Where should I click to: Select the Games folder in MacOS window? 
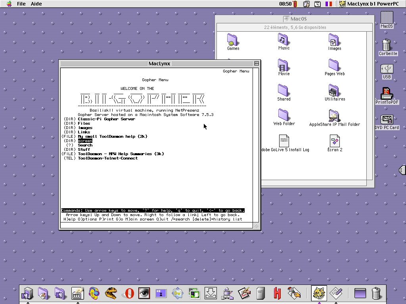tap(233, 42)
